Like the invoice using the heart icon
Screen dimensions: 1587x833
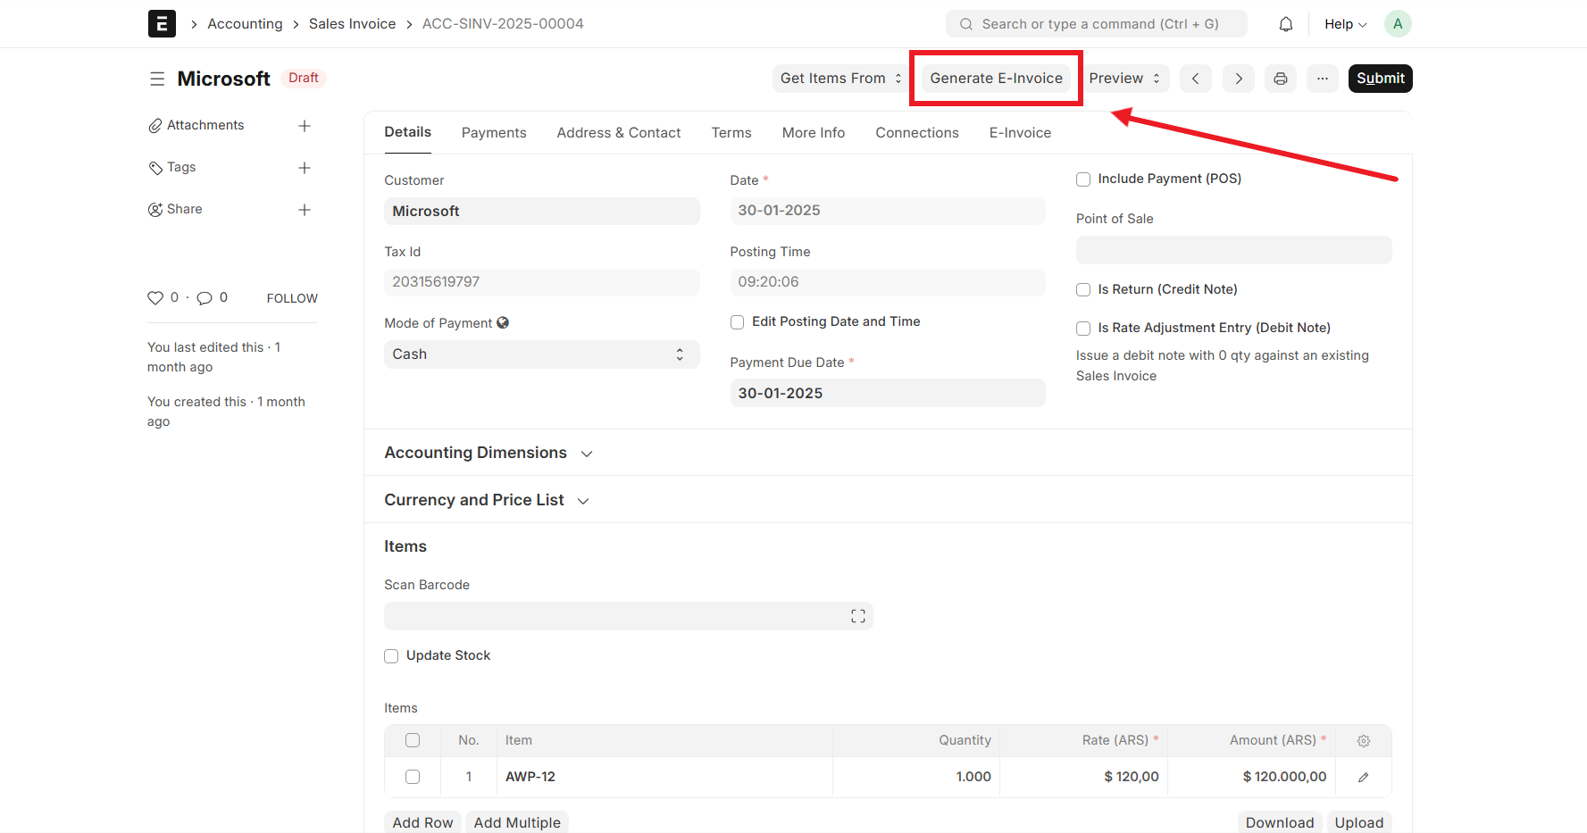coord(156,297)
